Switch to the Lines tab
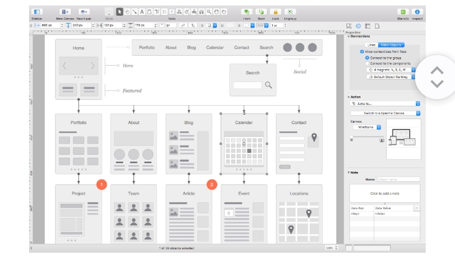 371,45
